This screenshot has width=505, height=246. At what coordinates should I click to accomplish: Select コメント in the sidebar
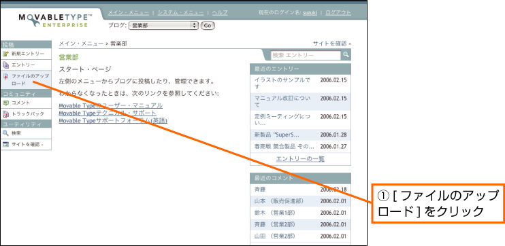coord(20,103)
